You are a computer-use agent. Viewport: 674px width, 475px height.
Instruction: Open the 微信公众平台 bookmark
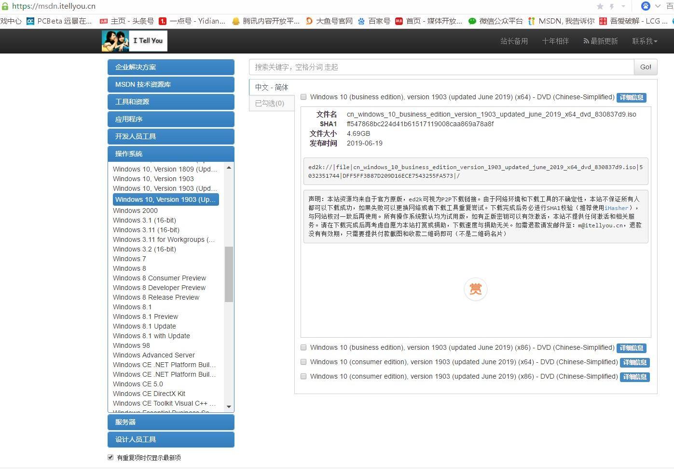tap(495, 21)
